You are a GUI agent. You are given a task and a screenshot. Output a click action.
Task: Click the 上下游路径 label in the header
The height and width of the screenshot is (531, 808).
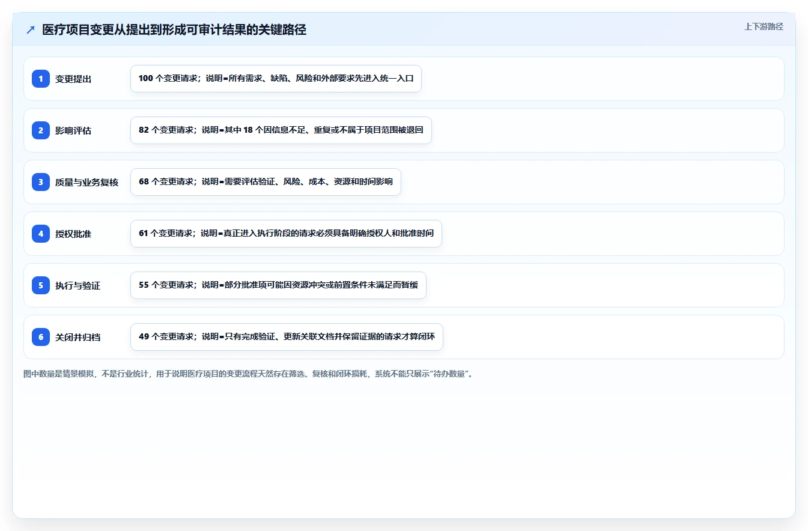[x=764, y=27]
